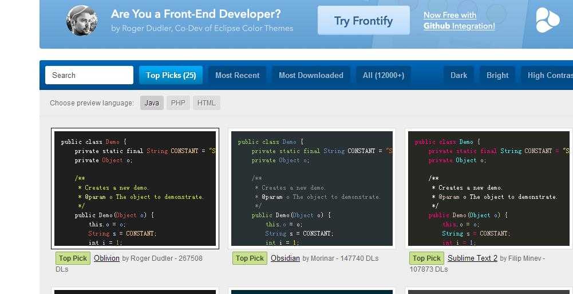Screen dimensions: 573x294
Task: Click 'by Morinar - 147740 DLs' text
Action: 341,258
